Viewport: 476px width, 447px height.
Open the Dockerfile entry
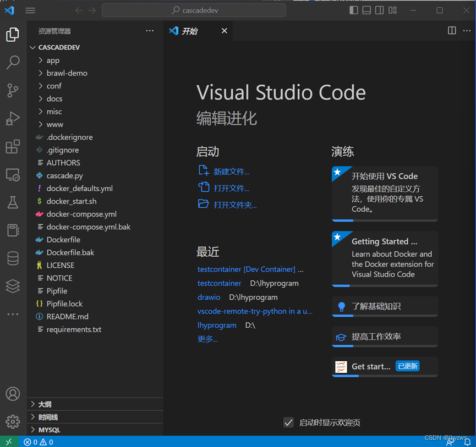[95, 240]
